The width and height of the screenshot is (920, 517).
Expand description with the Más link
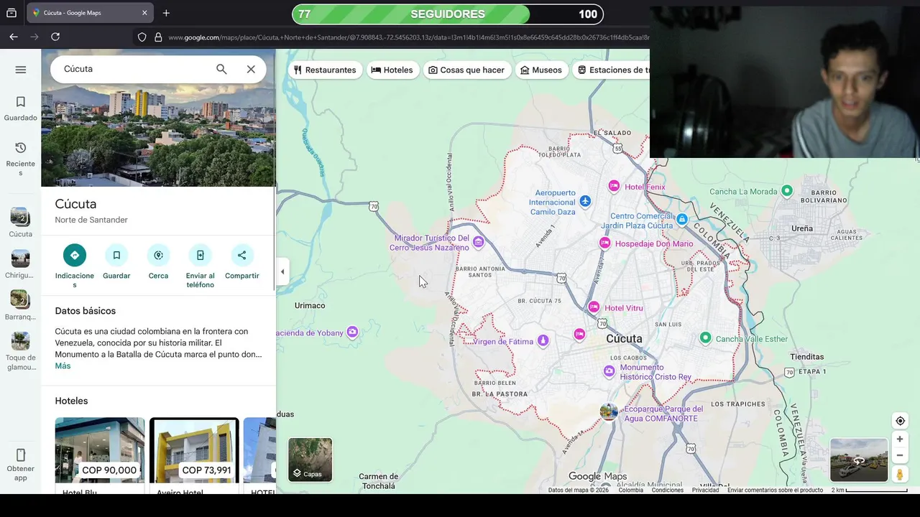63,366
